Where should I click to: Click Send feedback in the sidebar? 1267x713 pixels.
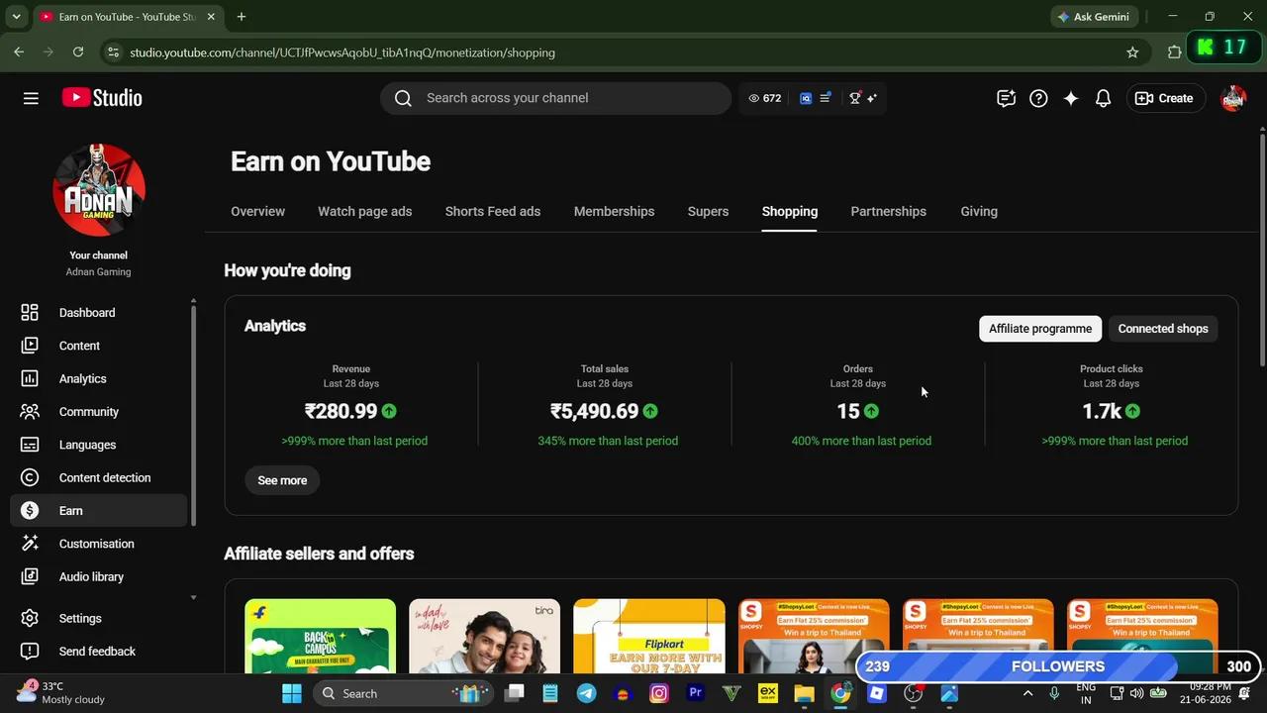[x=99, y=651]
